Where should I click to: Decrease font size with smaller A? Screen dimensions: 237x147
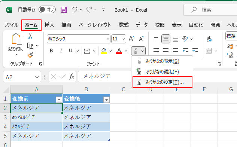tap(142, 39)
